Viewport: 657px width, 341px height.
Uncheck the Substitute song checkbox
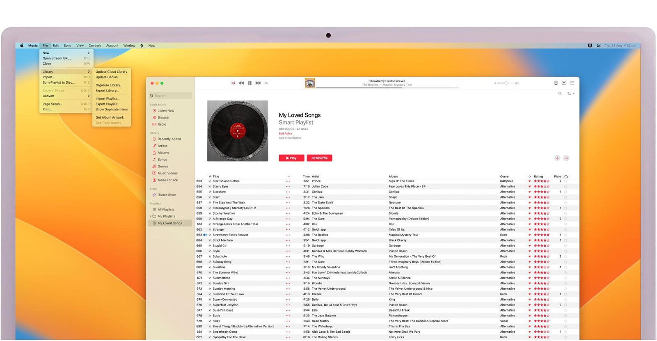[210, 256]
